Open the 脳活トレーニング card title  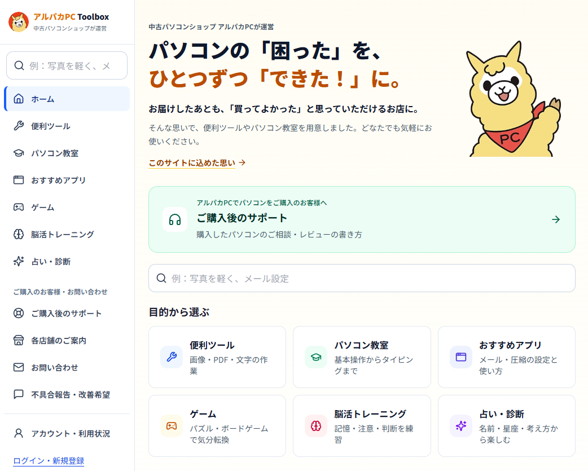[370, 414]
